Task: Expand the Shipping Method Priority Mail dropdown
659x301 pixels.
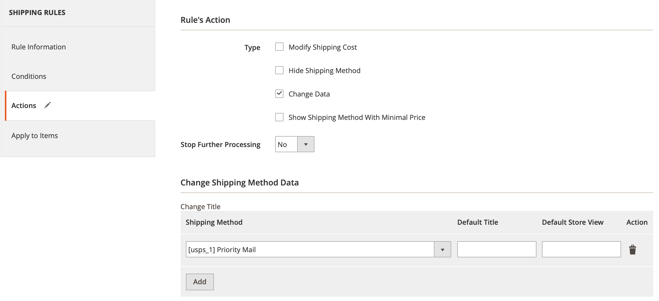Action: [318, 249]
